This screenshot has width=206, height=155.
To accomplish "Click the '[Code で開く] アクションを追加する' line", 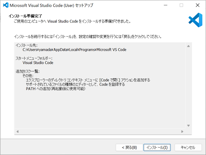I will [88, 80].
